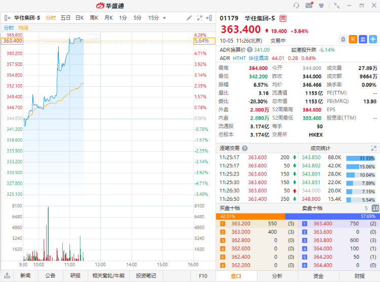This screenshot has width=380, height=282.
Task: Click the Huashengtong logo
Action: [x=110, y=6]
